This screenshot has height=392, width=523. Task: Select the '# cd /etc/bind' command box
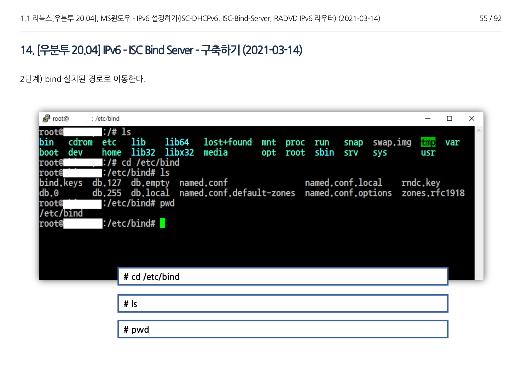[283, 276]
